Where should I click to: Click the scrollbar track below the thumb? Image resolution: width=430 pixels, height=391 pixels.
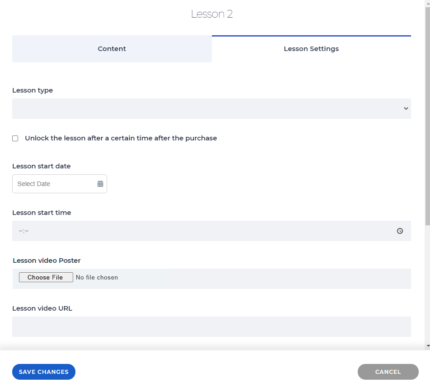tap(428, 284)
